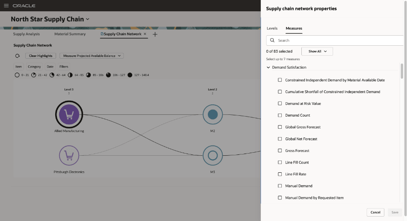Select the Allied Manufacturing node icon
This screenshot has height=221, width=407.
point(69,114)
